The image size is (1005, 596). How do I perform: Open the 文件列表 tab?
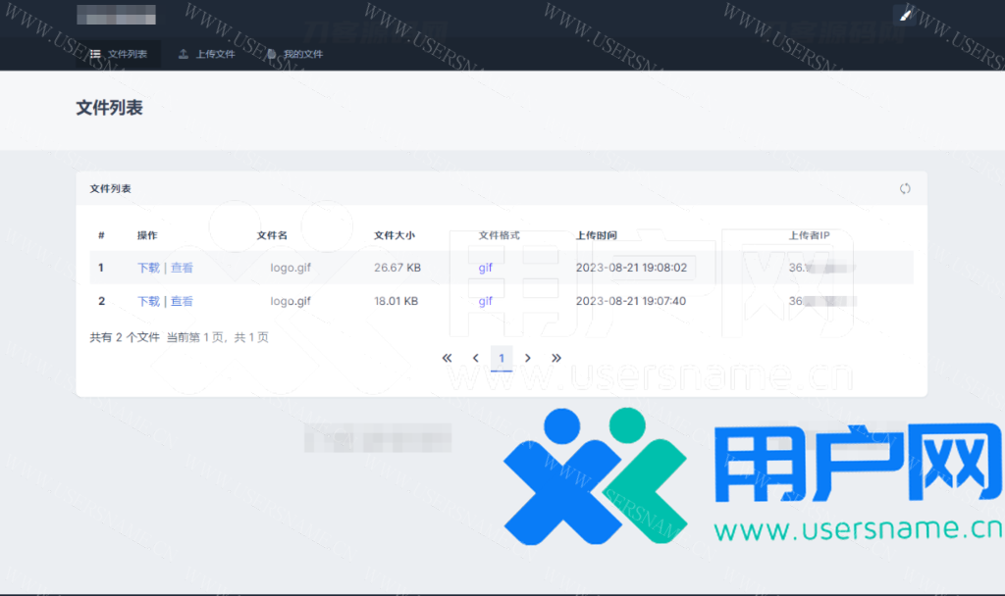(119, 54)
